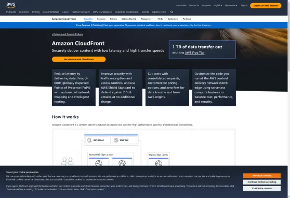Click the Select your cookie preferences heading
This screenshot has width=290, height=198.
(22, 172)
